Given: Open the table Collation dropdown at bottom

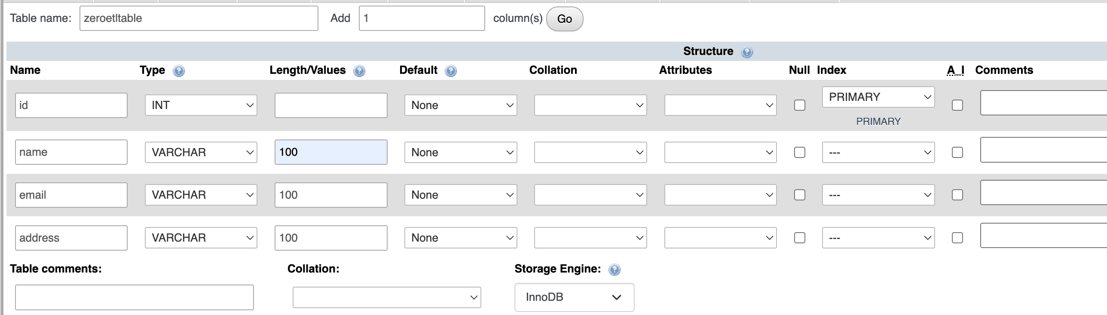Looking at the screenshot, I should point(387,297).
